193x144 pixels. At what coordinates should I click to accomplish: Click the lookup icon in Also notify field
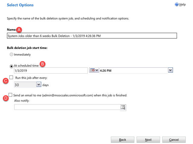(123, 107)
